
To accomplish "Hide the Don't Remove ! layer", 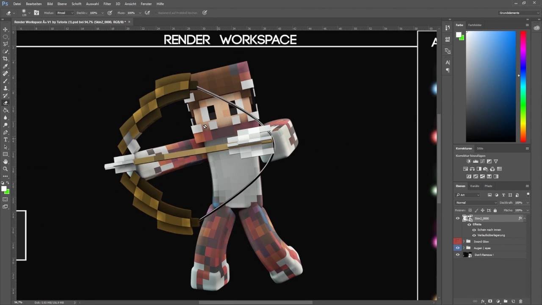I will 458,255.
